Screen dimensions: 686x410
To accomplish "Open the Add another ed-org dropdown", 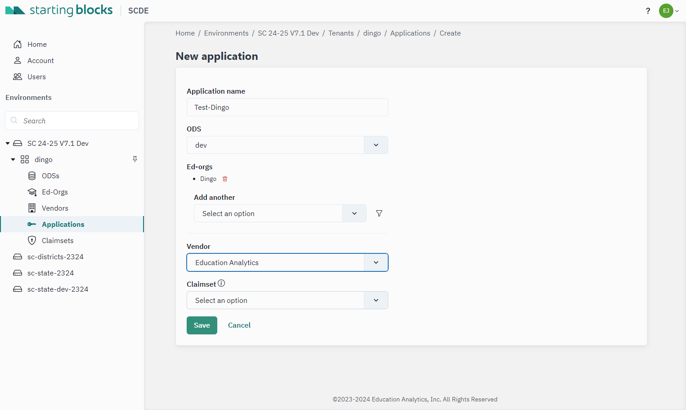I will [x=280, y=213].
